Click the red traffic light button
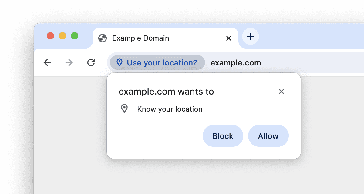Screen dimensions: 364x194 pyautogui.click(x=50, y=36)
